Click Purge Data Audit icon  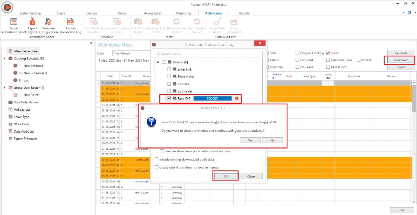[217, 22]
